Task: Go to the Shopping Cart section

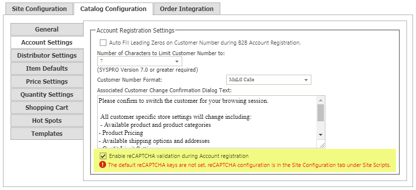Action: coord(47,108)
